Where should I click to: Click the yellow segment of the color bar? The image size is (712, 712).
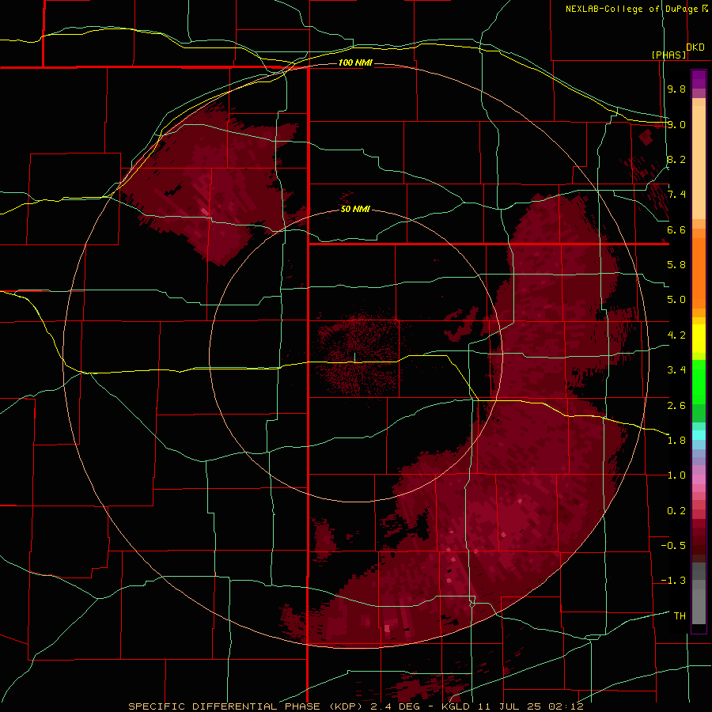pos(699,339)
